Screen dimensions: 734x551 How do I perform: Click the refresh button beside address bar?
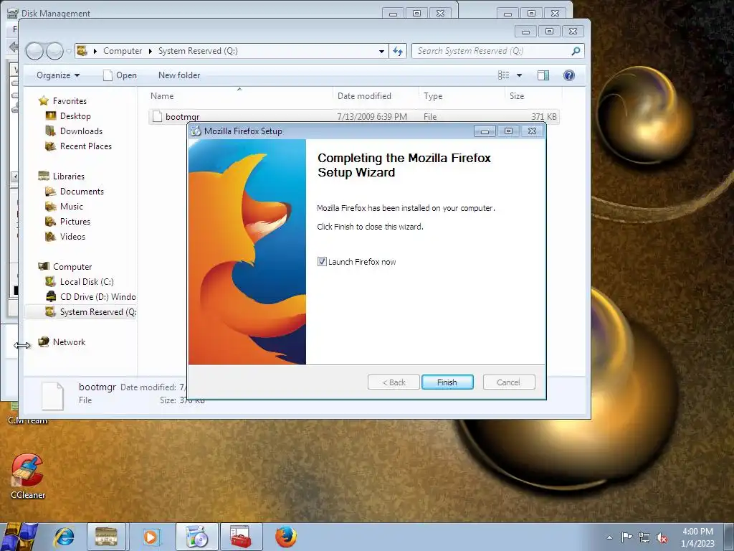click(398, 51)
